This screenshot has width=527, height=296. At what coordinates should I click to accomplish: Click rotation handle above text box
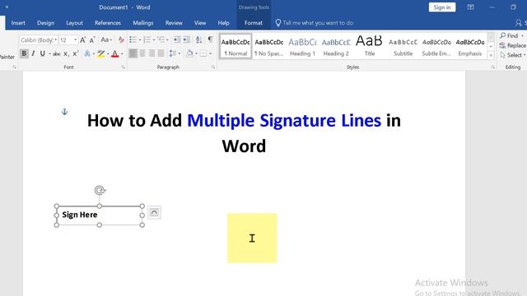100,191
